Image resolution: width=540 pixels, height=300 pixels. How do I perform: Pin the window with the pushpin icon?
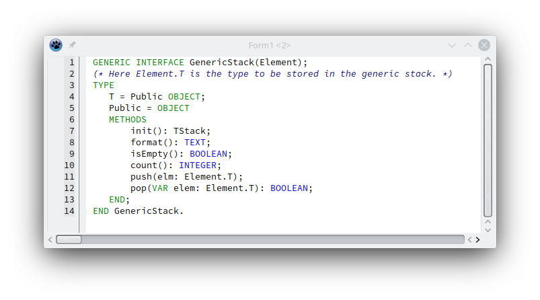tap(72, 45)
